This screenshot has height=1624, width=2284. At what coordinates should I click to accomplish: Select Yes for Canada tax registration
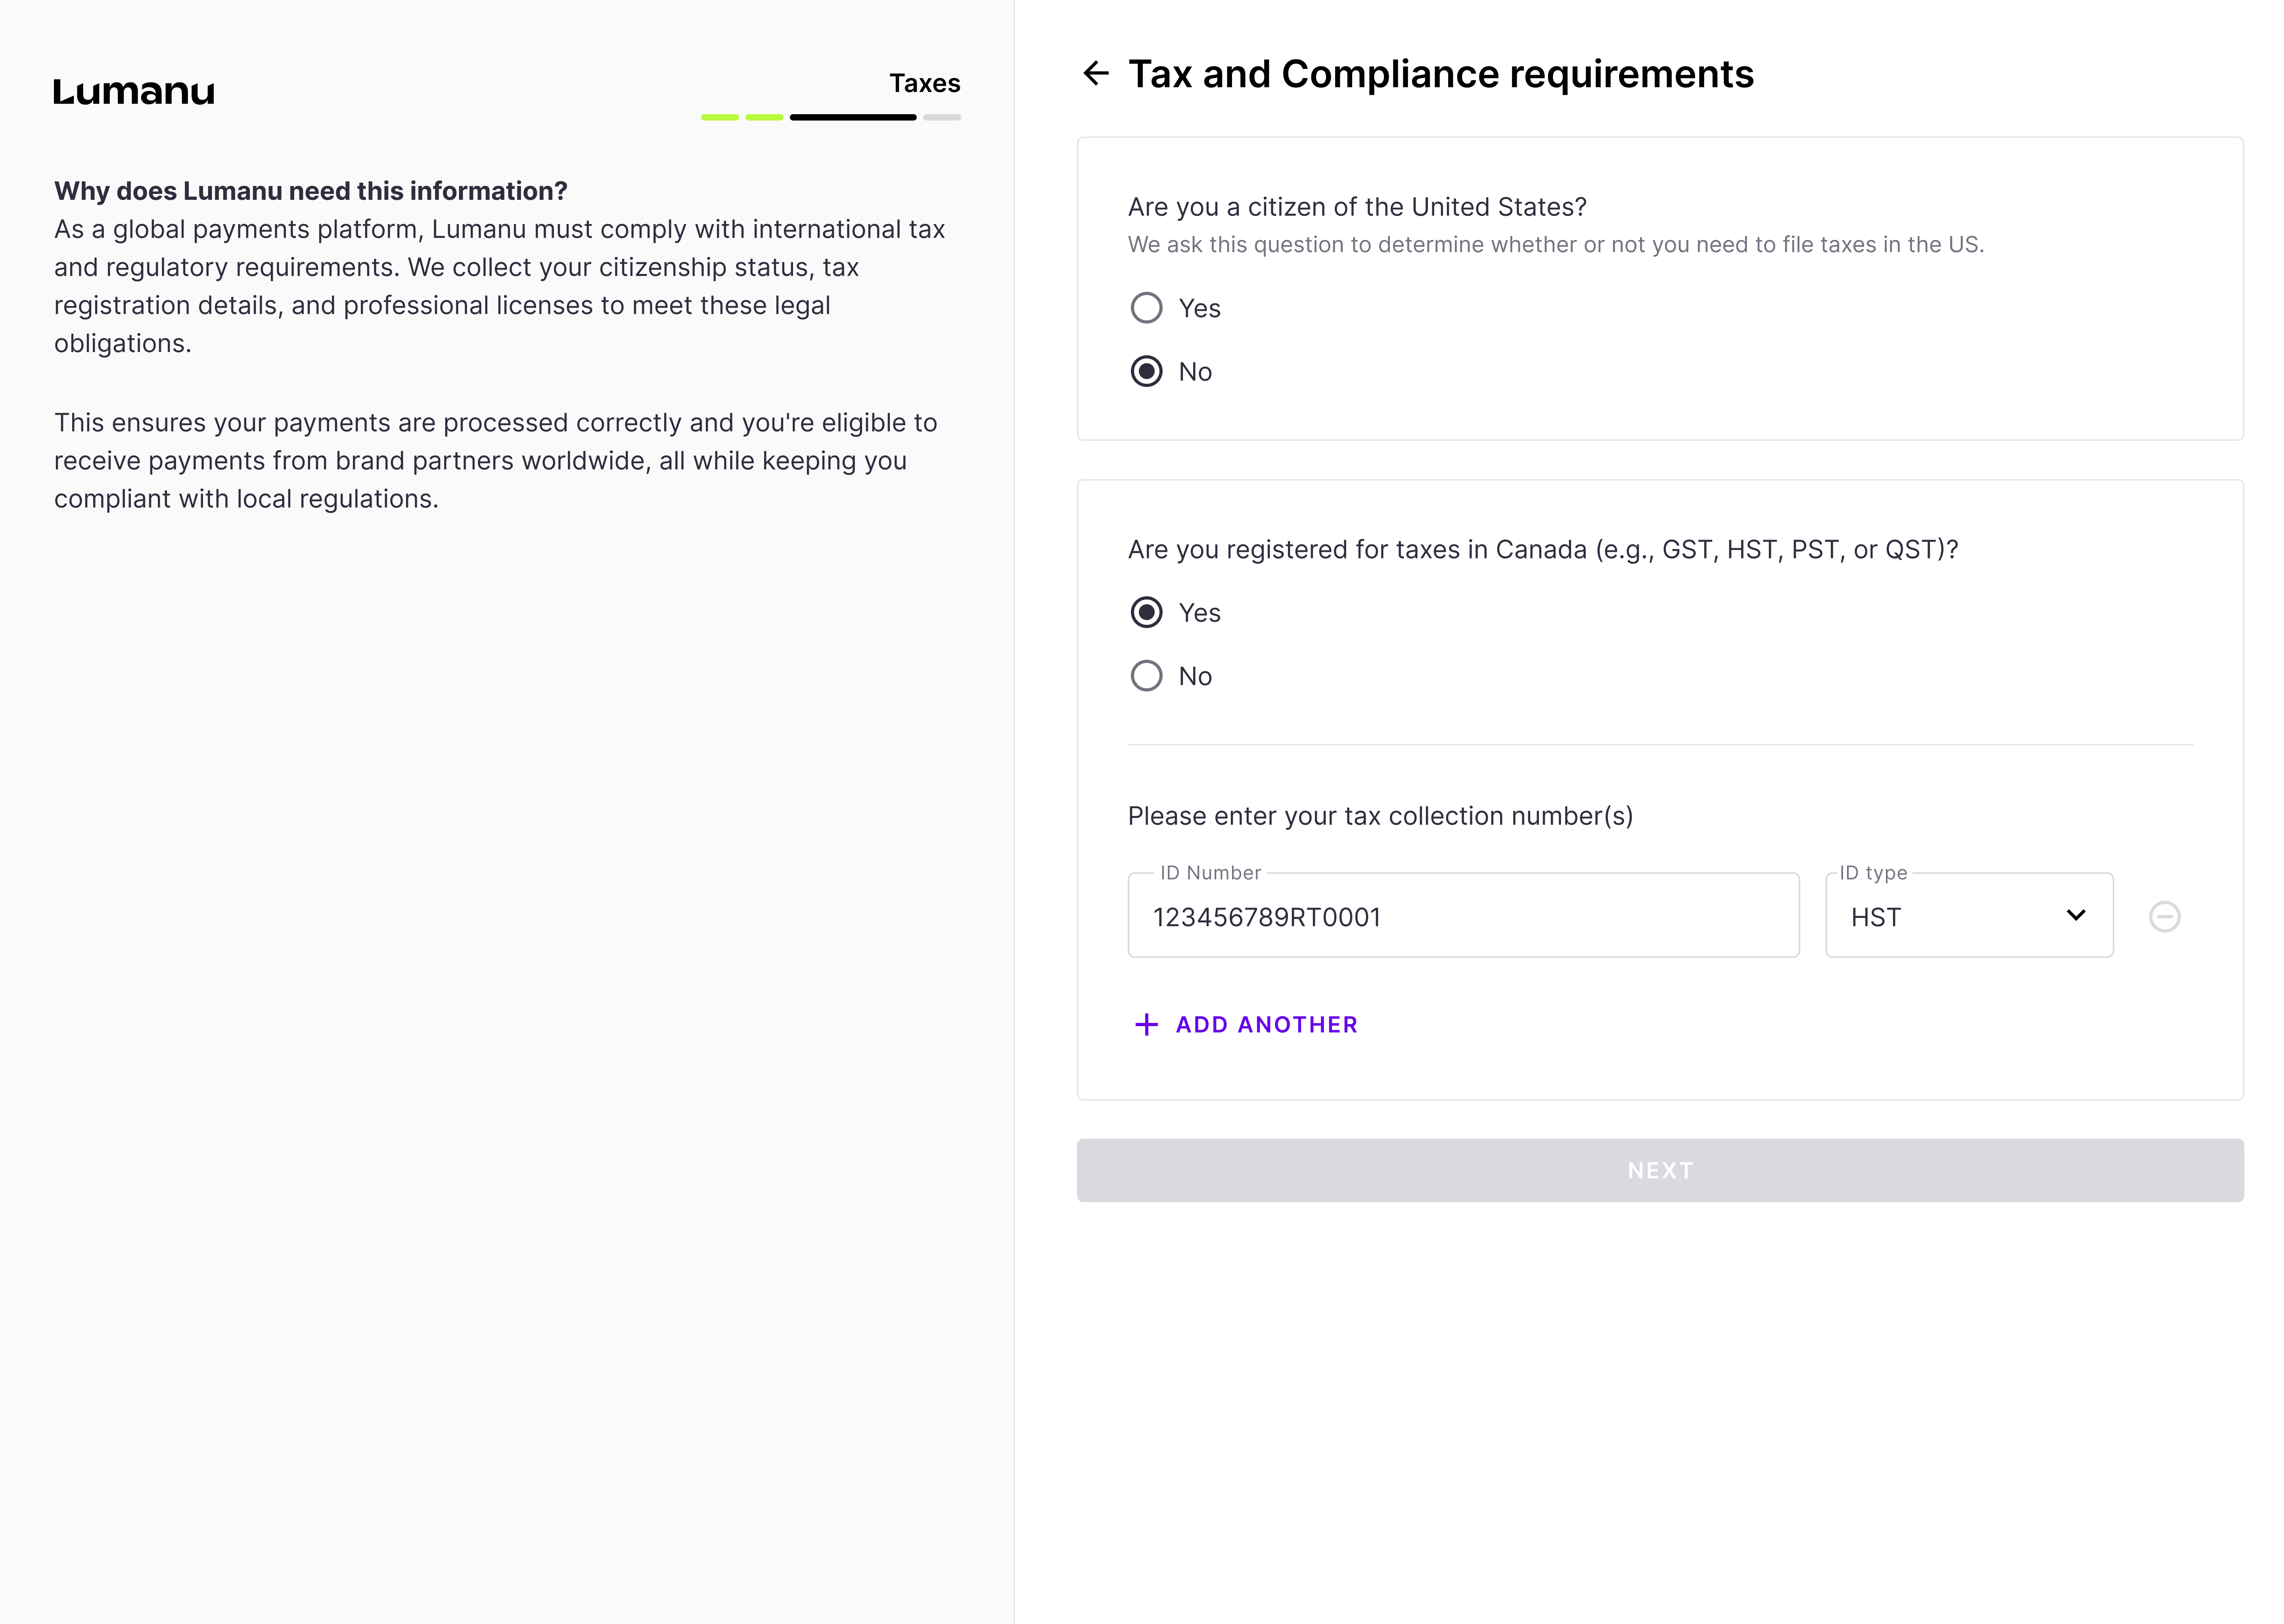tap(1146, 613)
